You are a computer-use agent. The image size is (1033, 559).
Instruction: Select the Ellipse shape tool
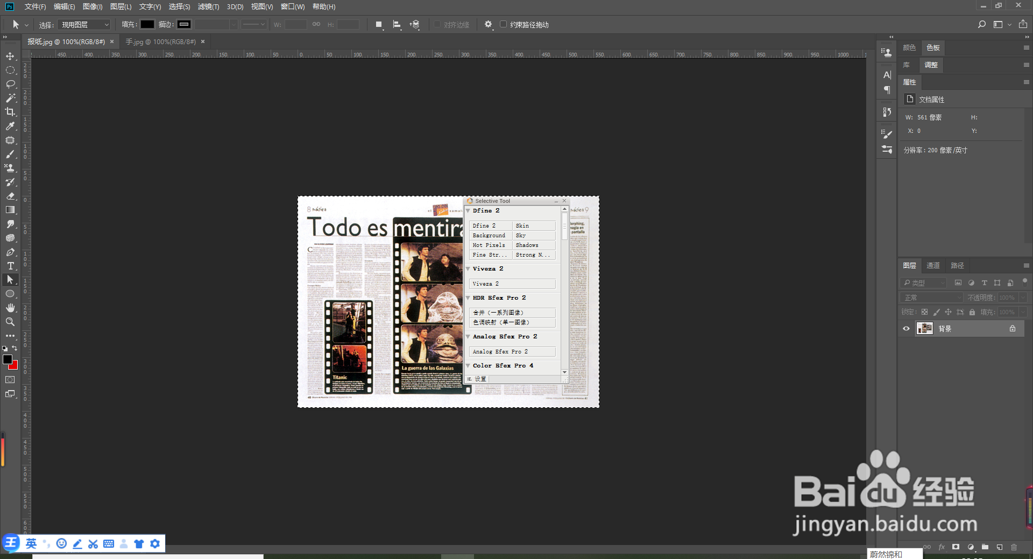pos(10,294)
